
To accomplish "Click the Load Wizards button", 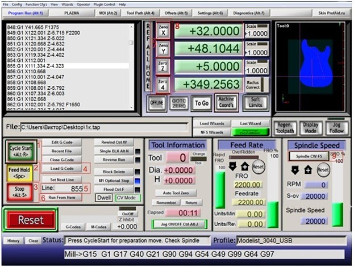I will (212, 123).
